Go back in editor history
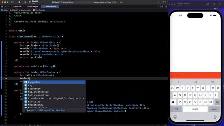The height and width of the screenshot is (126, 224). coord(6,6)
